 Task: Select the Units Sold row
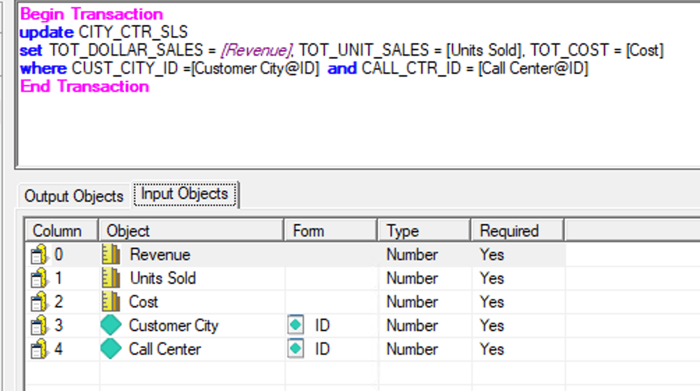tap(295, 278)
